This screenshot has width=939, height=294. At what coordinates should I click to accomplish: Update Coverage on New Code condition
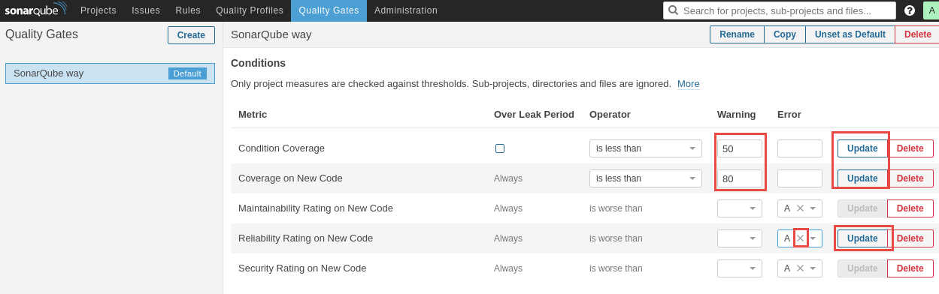pyautogui.click(x=862, y=178)
